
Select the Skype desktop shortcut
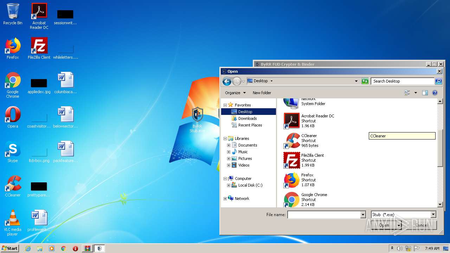coord(13,152)
